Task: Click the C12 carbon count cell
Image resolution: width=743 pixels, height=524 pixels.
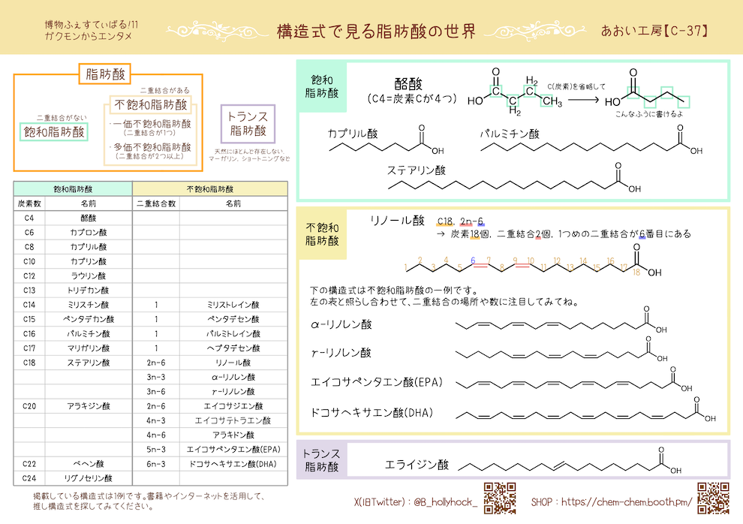Action: pyautogui.click(x=29, y=276)
